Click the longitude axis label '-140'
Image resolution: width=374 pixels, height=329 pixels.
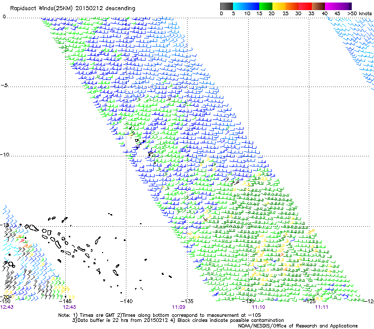126,301
